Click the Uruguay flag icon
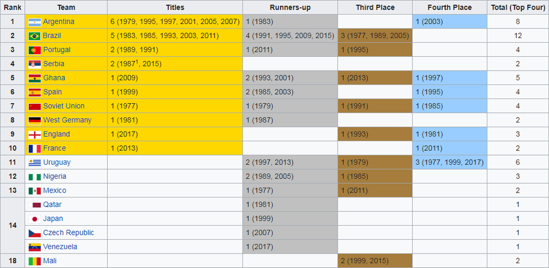 point(35,163)
